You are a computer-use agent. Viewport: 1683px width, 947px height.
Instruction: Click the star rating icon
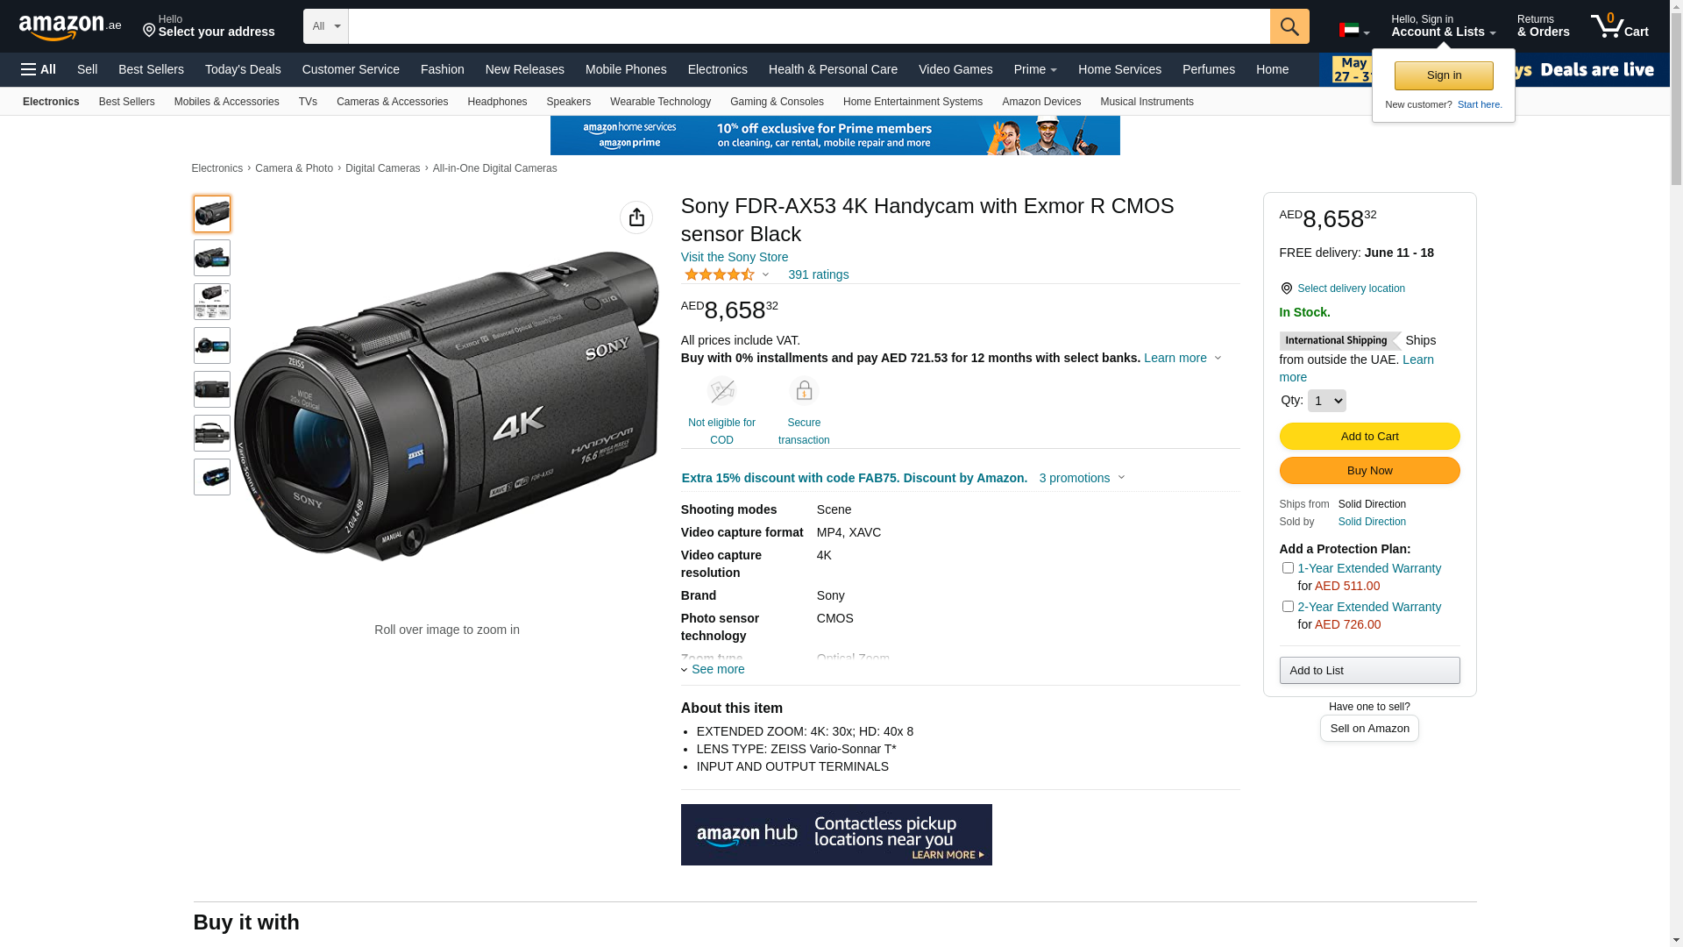(x=720, y=275)
